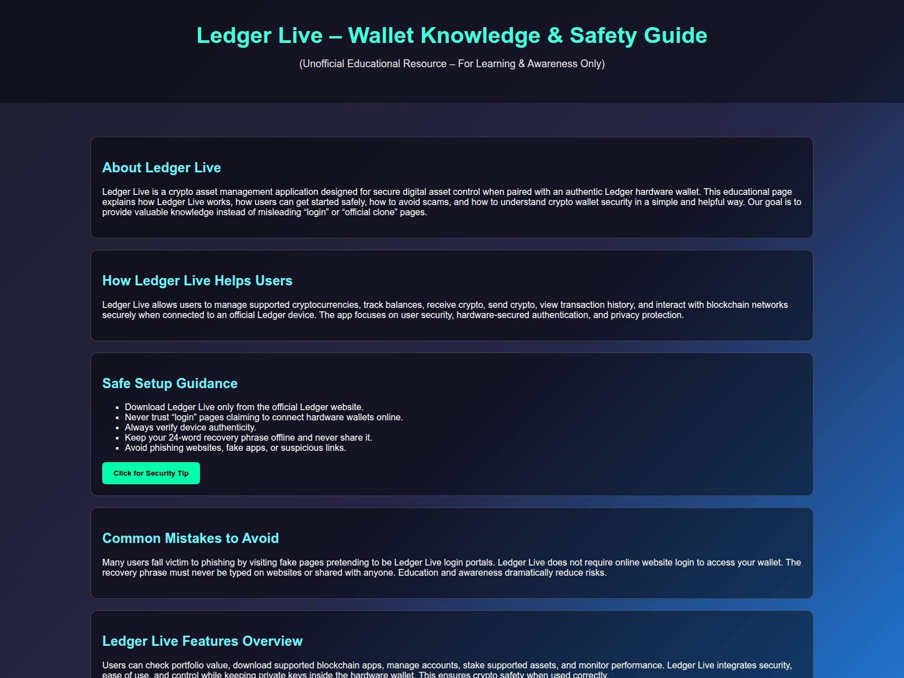Click the bullet about never trusting 'login' pages
Screen dimensions: 904x678
pyautogui.click(x=264, y=418)
